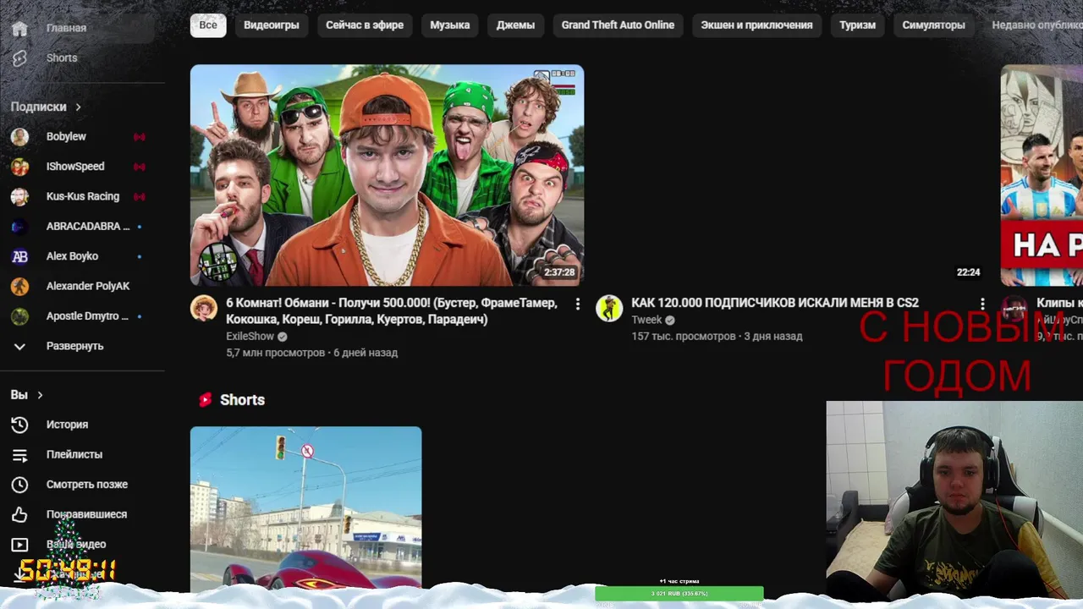Click the Ваши видео play icon
The height and width of the screenshot is (609, 1083).
[19, 545]
